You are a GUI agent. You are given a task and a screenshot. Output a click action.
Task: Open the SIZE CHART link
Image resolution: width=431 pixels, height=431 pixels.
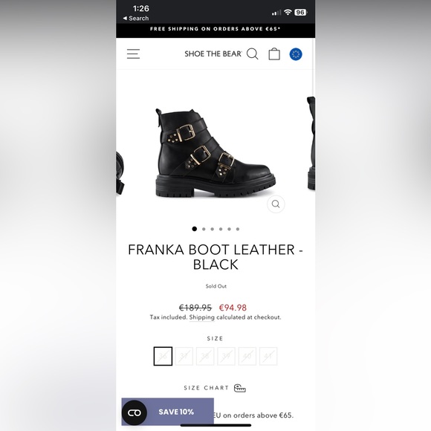click(206, 388)
